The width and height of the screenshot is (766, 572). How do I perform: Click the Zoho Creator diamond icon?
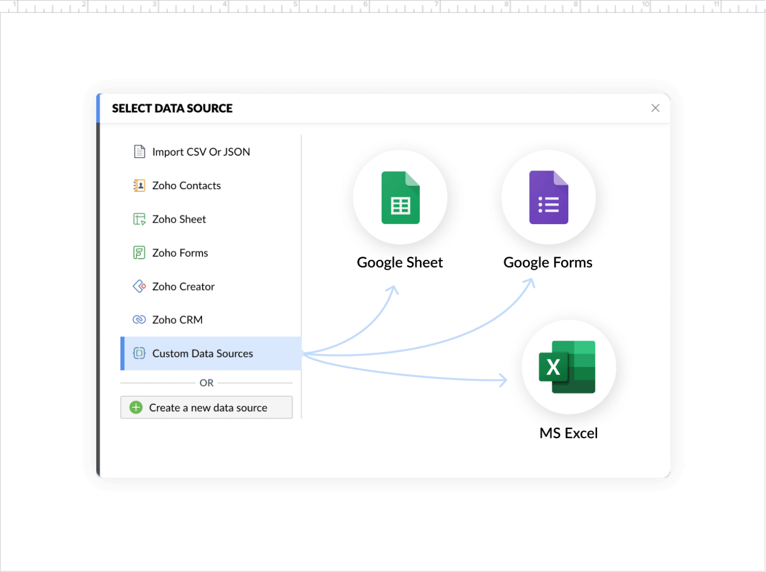point(139,286)
